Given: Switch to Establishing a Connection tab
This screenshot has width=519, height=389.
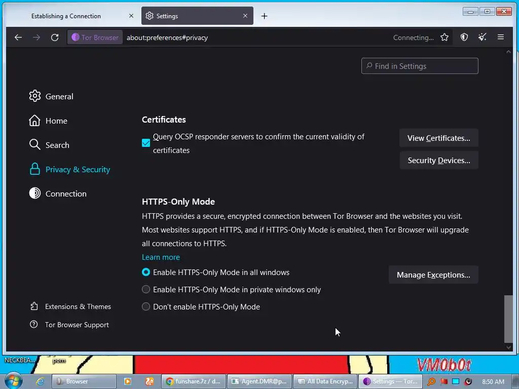Looking at the screenshot, I should click(x=66, y=16).
